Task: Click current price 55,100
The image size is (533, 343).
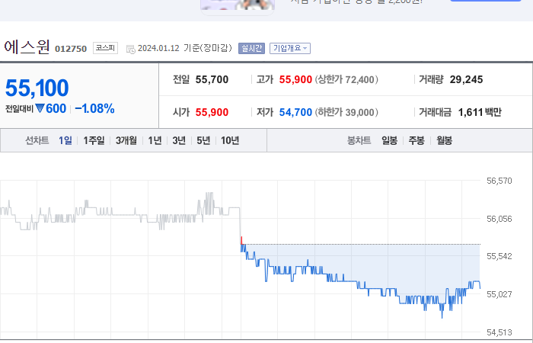Action: [x=37, y=88]
